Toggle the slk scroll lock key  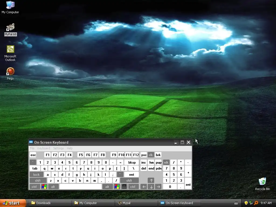[151, 155]
